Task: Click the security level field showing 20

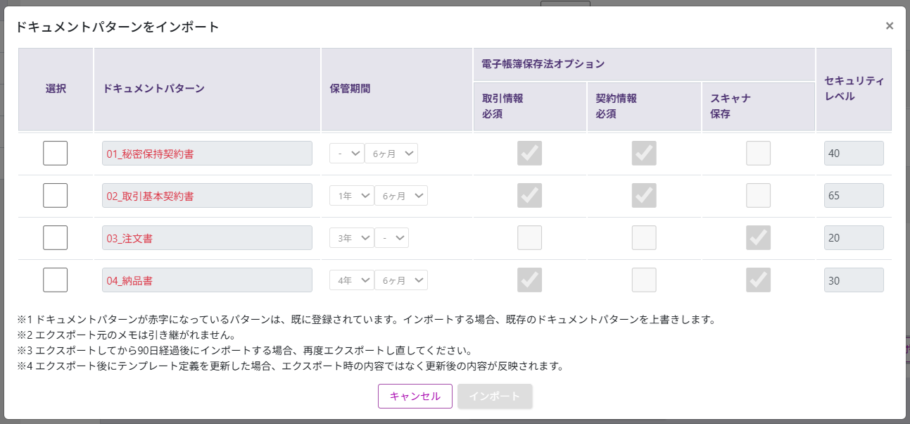Action: click(854, 238)
